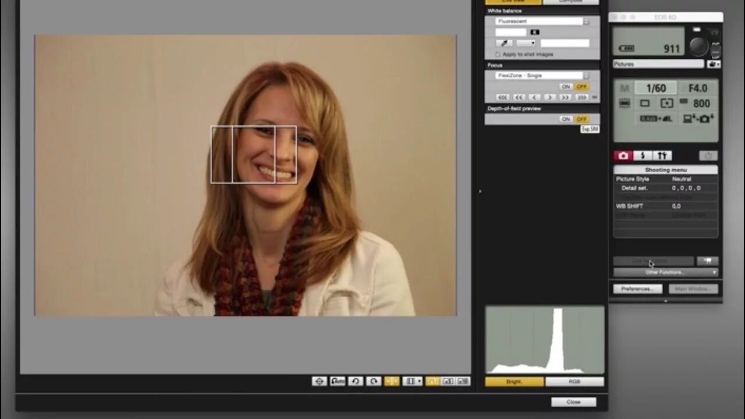Click the center focus frame crosshair icon
Viewport: 745px width, 419px height.
point(319,381)
